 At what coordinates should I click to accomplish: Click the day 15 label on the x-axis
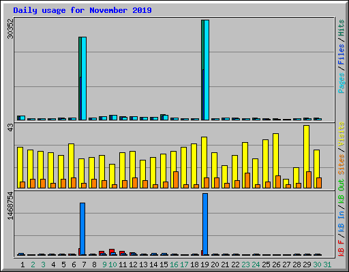164,265
